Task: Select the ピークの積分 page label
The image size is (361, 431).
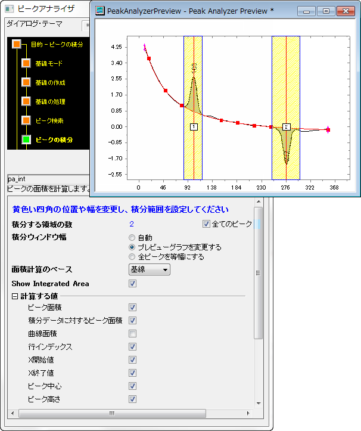Action: pyautogui.click(x=54, y=139)
